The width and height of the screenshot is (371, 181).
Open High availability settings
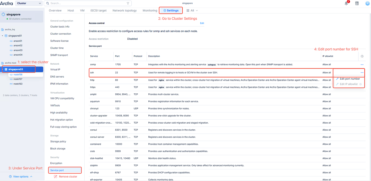click(x=59, y=113)
